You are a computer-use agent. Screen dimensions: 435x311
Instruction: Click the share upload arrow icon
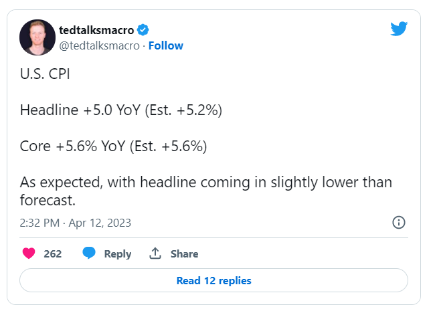[x=155, y=253]
